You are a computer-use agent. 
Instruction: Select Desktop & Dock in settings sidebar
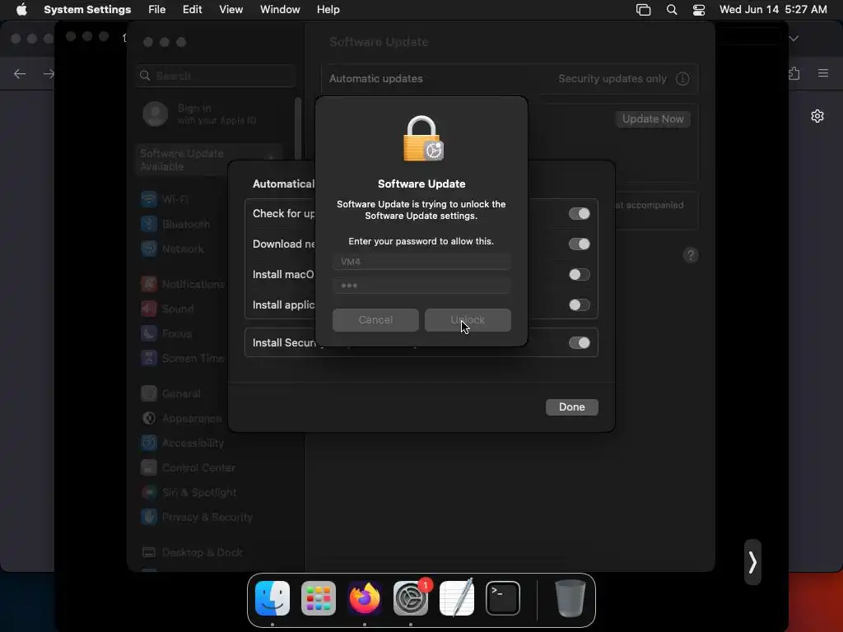click(x=191, y=553)
